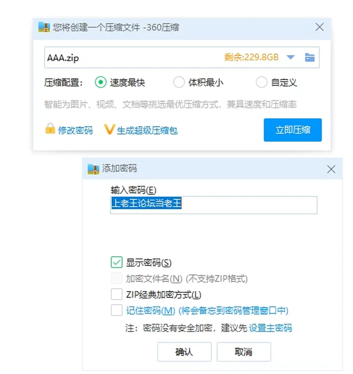This screenshot has height=374, width=353.
Task: Select the 速度最快 radio button
Action: pyautogui.click(x=101, y=82)
